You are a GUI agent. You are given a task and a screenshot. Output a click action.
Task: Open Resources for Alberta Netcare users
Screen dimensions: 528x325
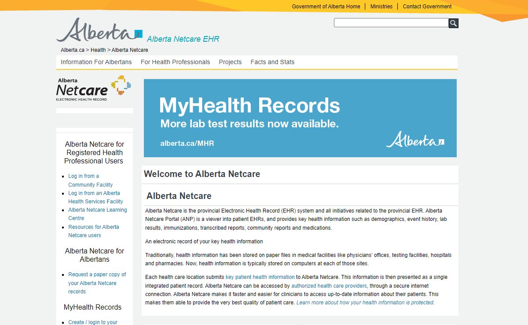click(94, 231)
